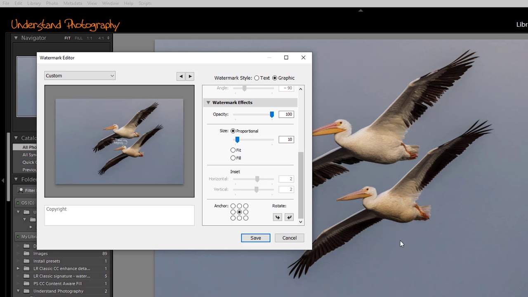Click the Filter Folders search icon
This screenshot has height=297, width=528.
(x=21, y=191)
